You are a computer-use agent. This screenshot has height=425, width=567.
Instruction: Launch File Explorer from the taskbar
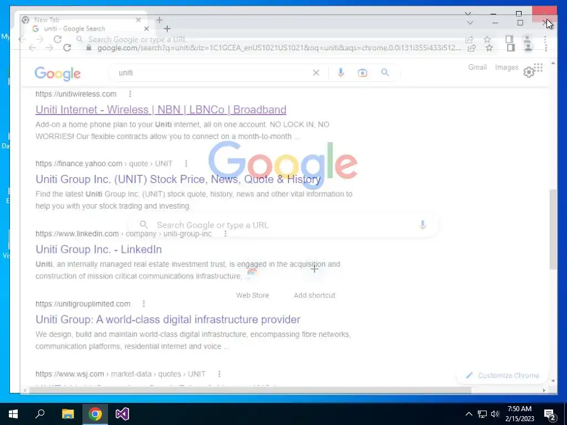coord(68,414)
